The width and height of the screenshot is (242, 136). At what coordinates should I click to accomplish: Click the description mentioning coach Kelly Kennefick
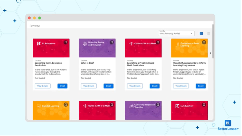tap(144, 72)
